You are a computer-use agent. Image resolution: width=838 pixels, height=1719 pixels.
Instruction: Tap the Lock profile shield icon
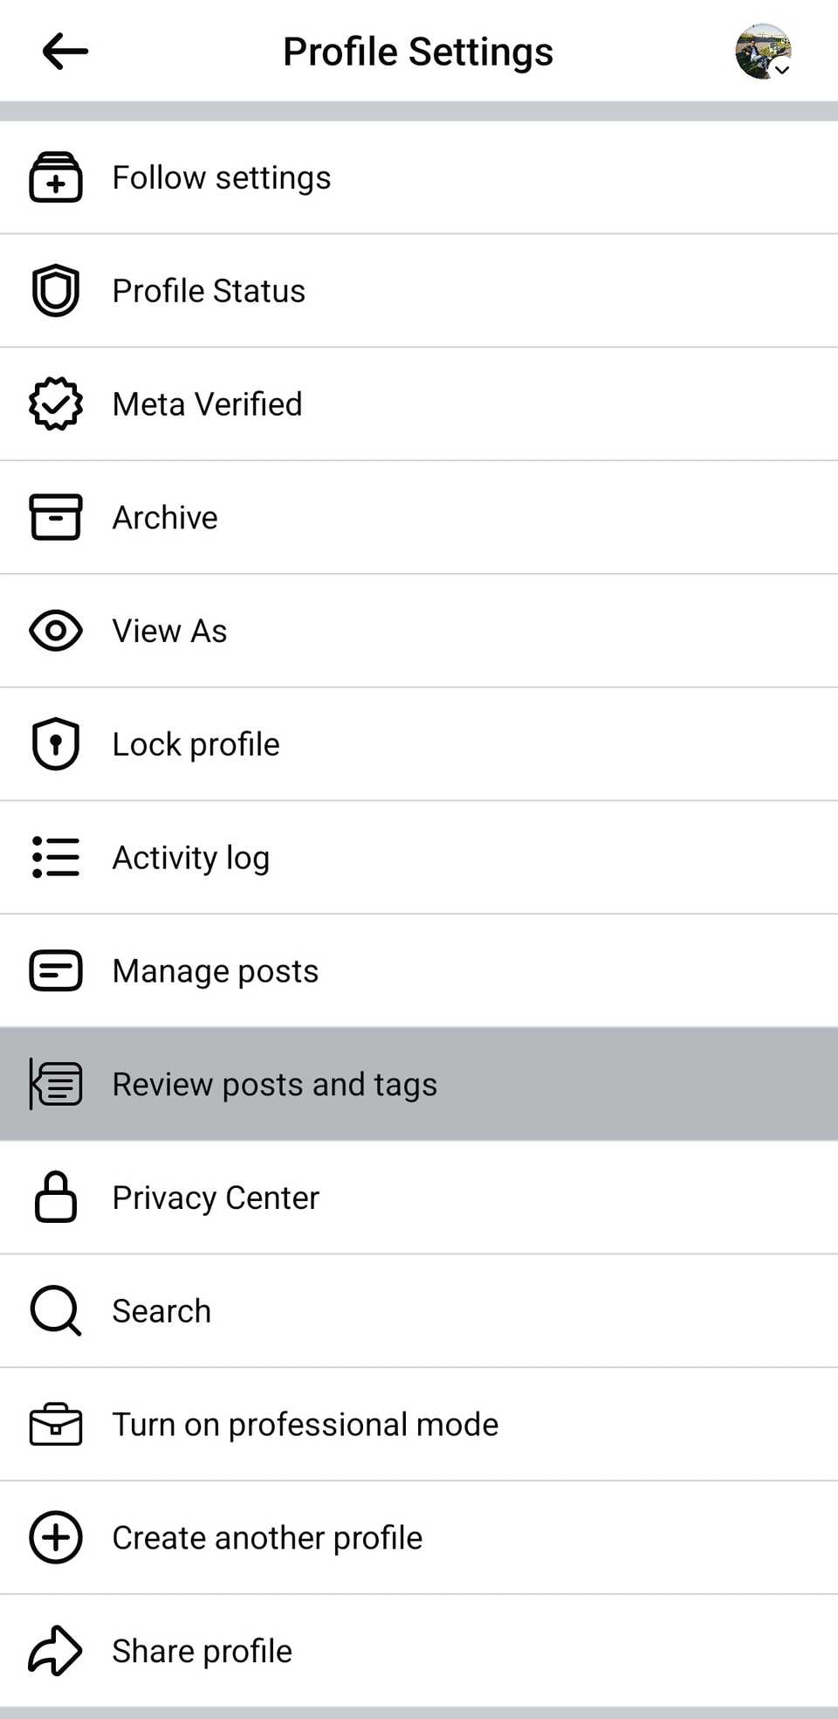pos(56,744)
